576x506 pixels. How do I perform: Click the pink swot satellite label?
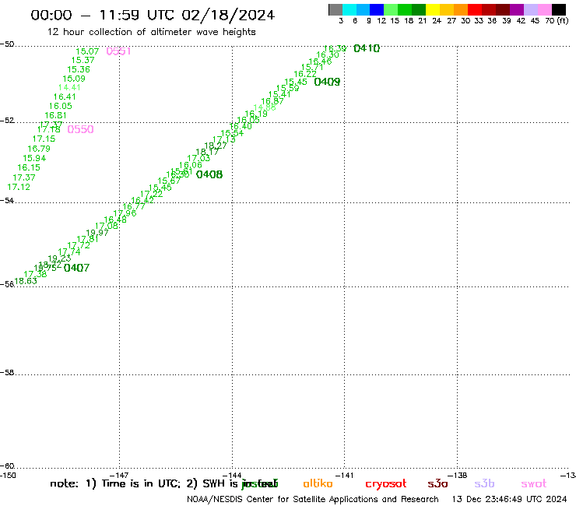tap(534, 484)
